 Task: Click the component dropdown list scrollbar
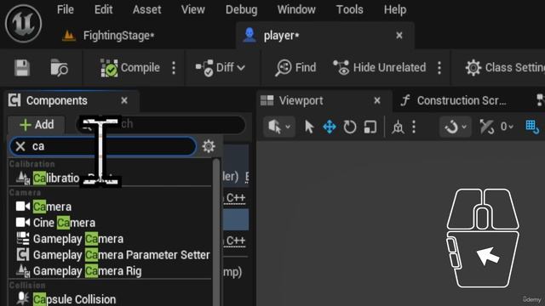(x=216, y=232)
